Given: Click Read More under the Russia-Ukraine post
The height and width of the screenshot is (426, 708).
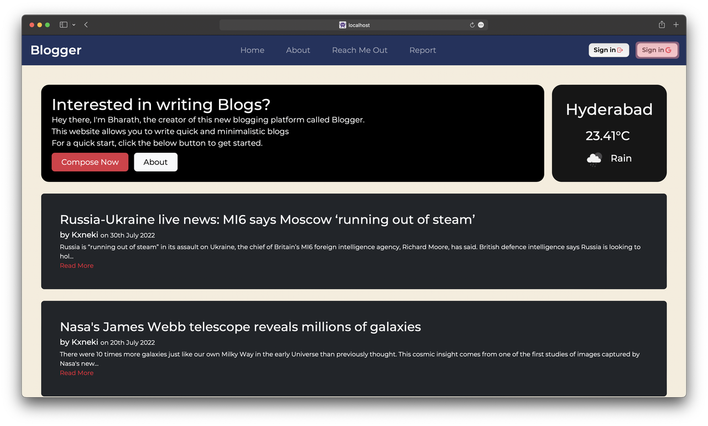Looking at the screenshot, I should tap(77, 266).
